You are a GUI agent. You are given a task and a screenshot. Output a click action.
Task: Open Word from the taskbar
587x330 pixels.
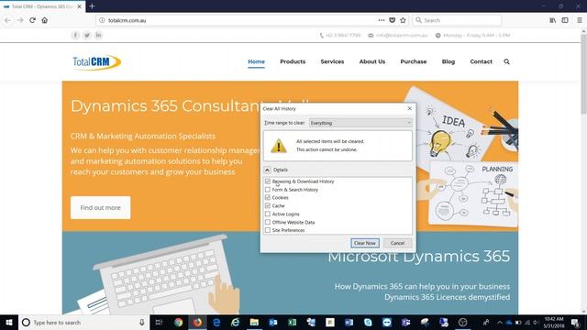(x=349, y=322)
